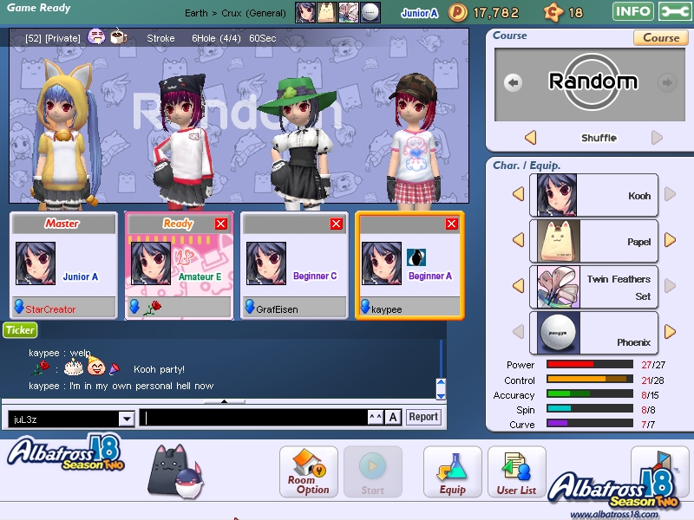
Task: Expand chat panel with small up arrow
Action: [x=225, y=401]
